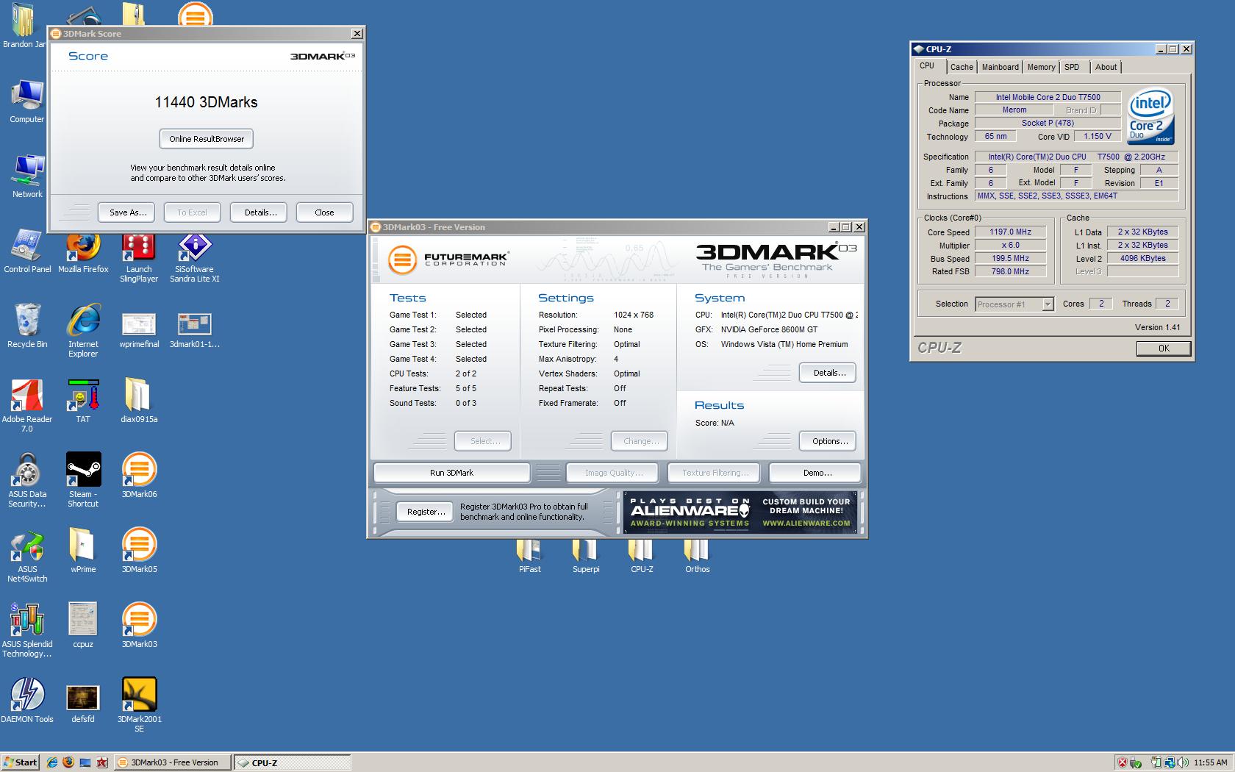Switch to Cache tab in CPU-Z
The width and height of the screenshot is (1235, 772).
(961, 67)
